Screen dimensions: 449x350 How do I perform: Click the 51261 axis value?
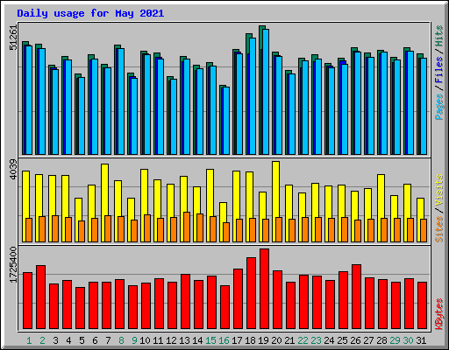pyautogui.click(x=13, y=38)
